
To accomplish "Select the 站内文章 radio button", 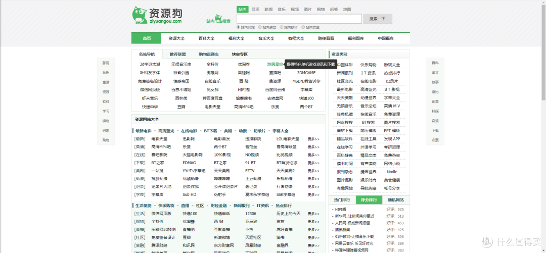I will [303, 27].
